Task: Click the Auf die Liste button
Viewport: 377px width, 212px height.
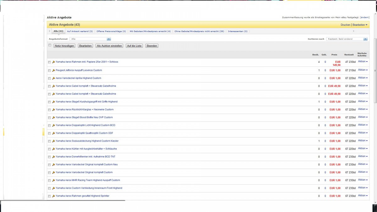Action: (134, 46)
